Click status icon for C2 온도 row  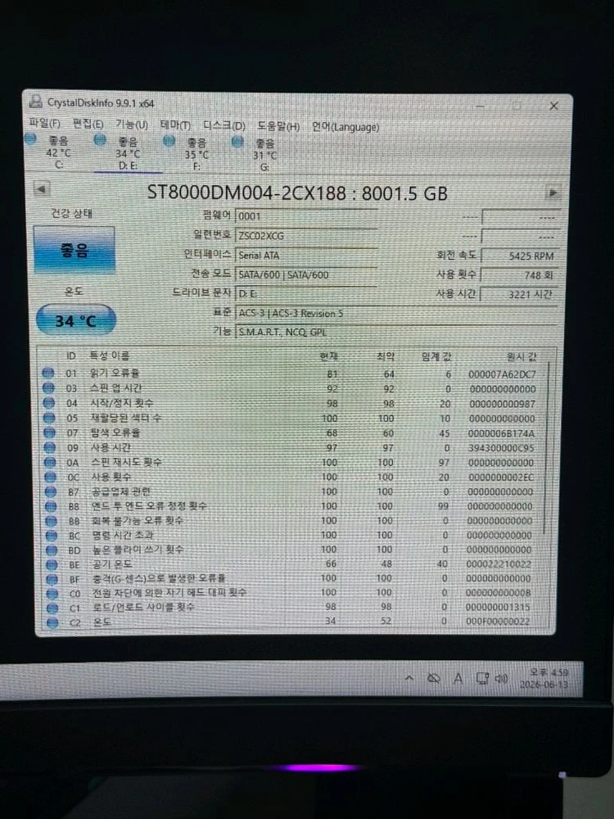52,622
